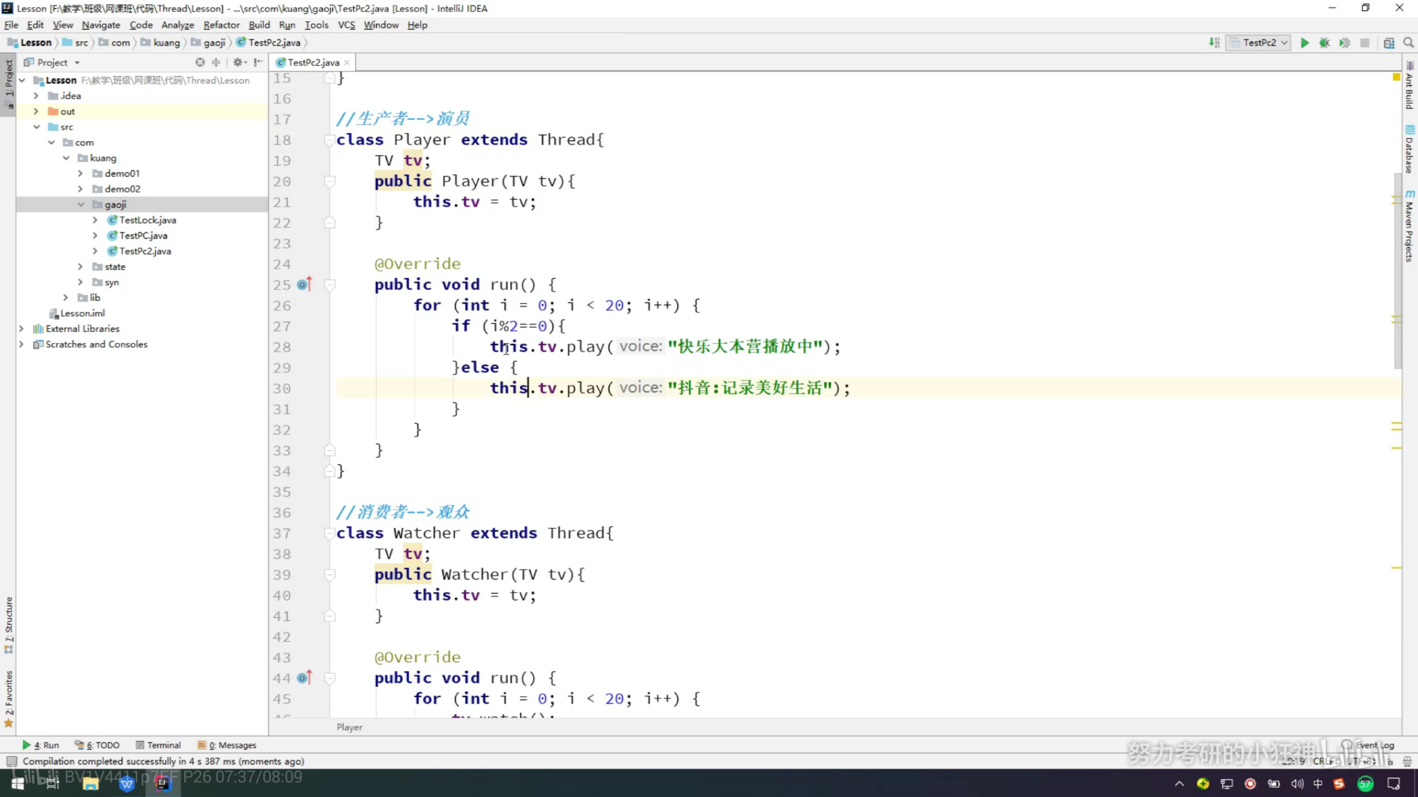Image resolution: width=1418 pixels, height=797 pixels.
Task: Open the Database side panel
Action: click(1410, 149)
